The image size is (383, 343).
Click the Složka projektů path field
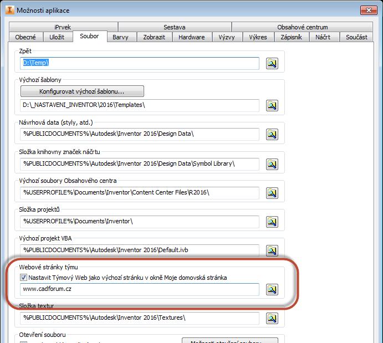(x=140, y=222)
